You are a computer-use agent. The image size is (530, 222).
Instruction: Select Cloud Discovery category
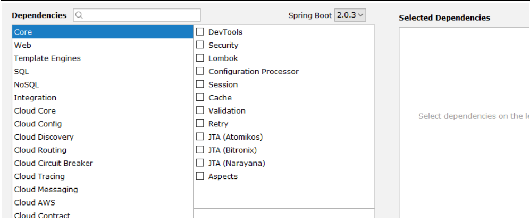coord(103,137)
